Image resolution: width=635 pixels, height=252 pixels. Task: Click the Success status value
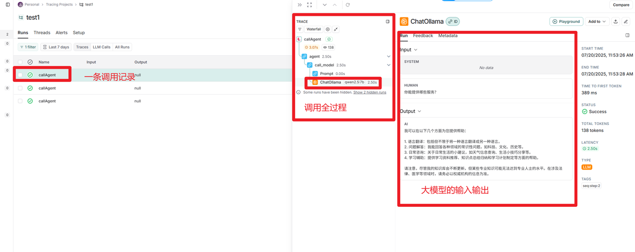(597, 112)
